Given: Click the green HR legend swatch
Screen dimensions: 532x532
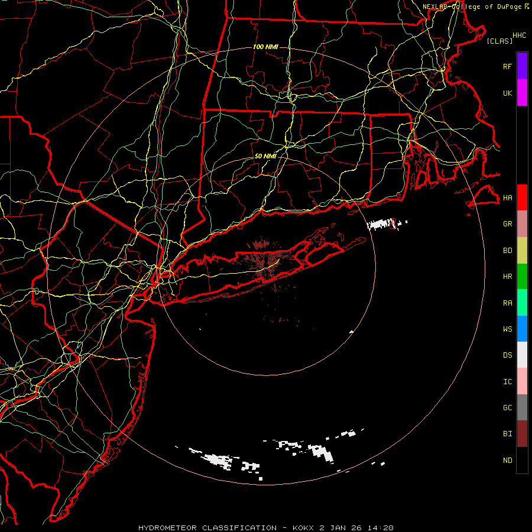Looking at the screenshot, I should pos(522,277).
